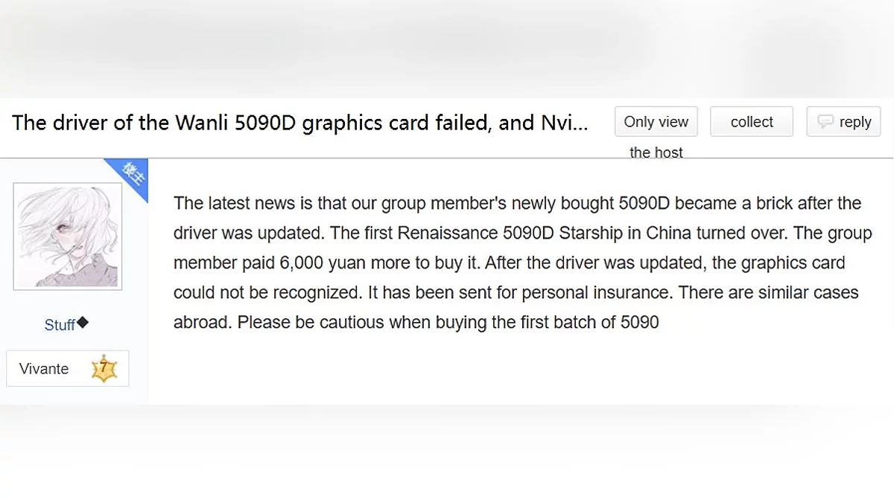
Task: Click "the host" text below Only view
Action: pyautogui.click(x=656, y=152)
